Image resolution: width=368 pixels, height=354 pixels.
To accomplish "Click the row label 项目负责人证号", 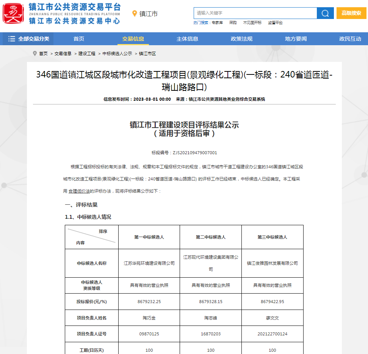I will pyautogui.click(x=92, y=334).
